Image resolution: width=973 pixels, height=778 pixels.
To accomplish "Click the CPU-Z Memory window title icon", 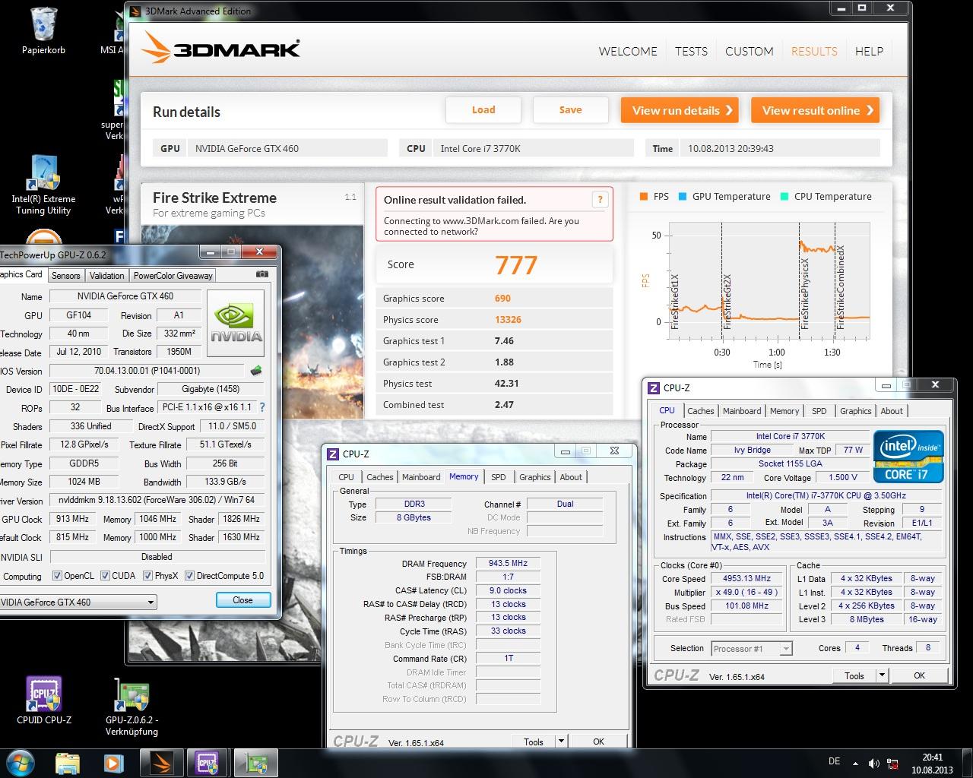I will pos(332,454).
